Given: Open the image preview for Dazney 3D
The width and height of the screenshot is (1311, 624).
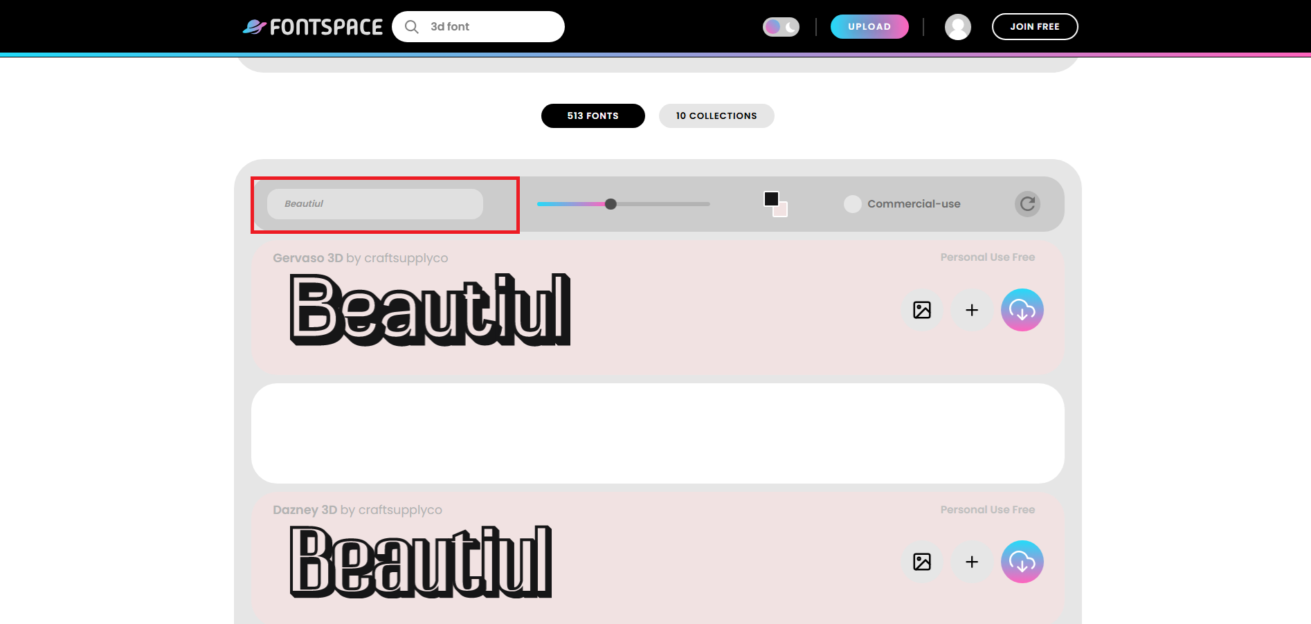Looking at the screenshot, I should [922, 562].
